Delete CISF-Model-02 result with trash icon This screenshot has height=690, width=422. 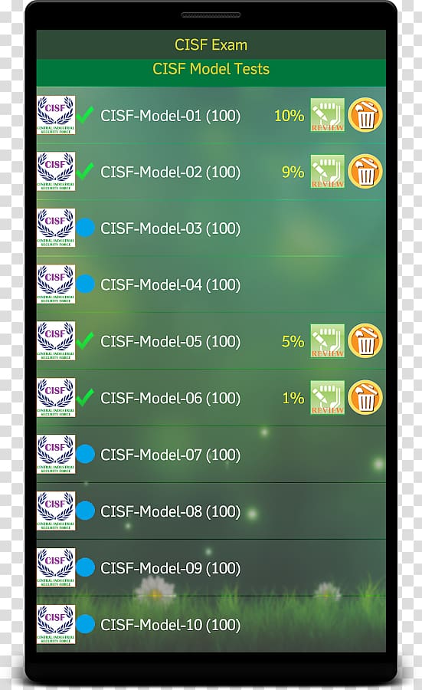tap(365, 171)
